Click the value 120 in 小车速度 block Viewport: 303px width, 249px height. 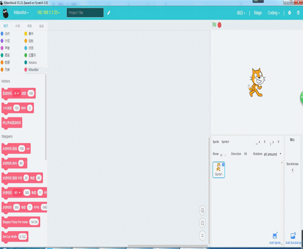point(16,108)
